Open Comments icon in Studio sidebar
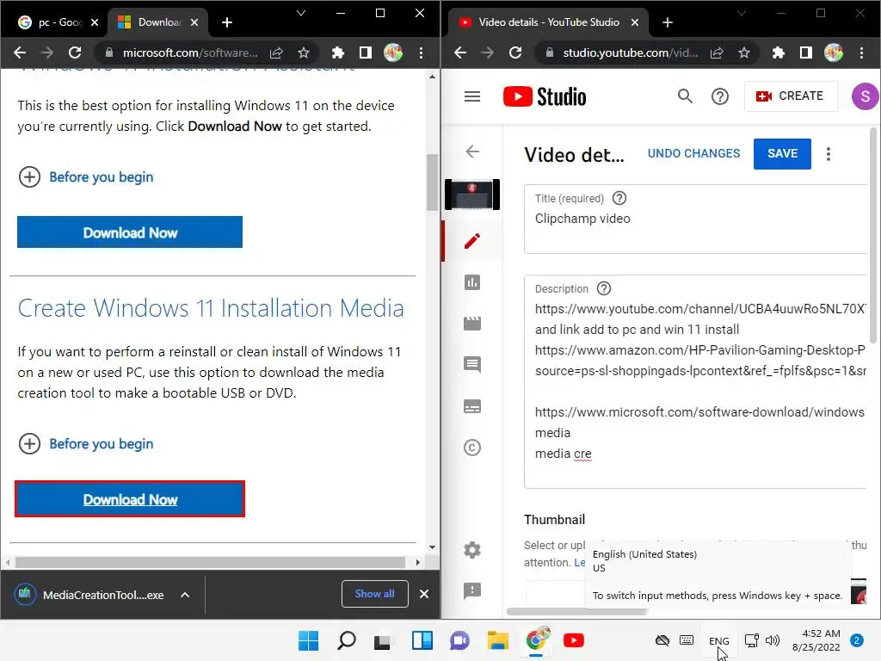The width and height of the screenshot is (881, 661). pyautogui.click(x=472, y=365)
